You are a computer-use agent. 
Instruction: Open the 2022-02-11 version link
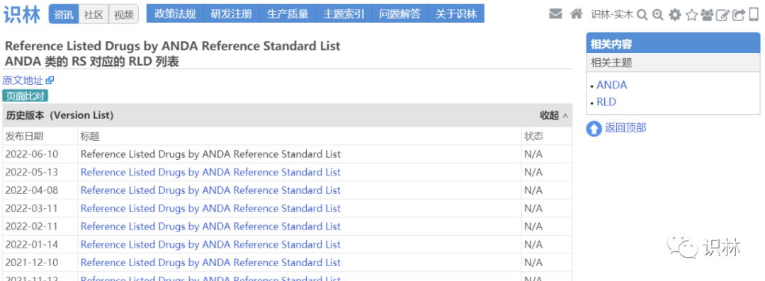[x=210, y=226]
